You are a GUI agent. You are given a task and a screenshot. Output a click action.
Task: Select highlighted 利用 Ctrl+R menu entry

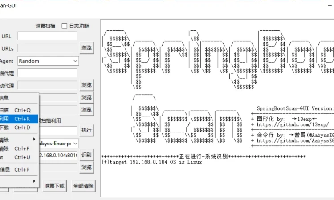point(19,119)
